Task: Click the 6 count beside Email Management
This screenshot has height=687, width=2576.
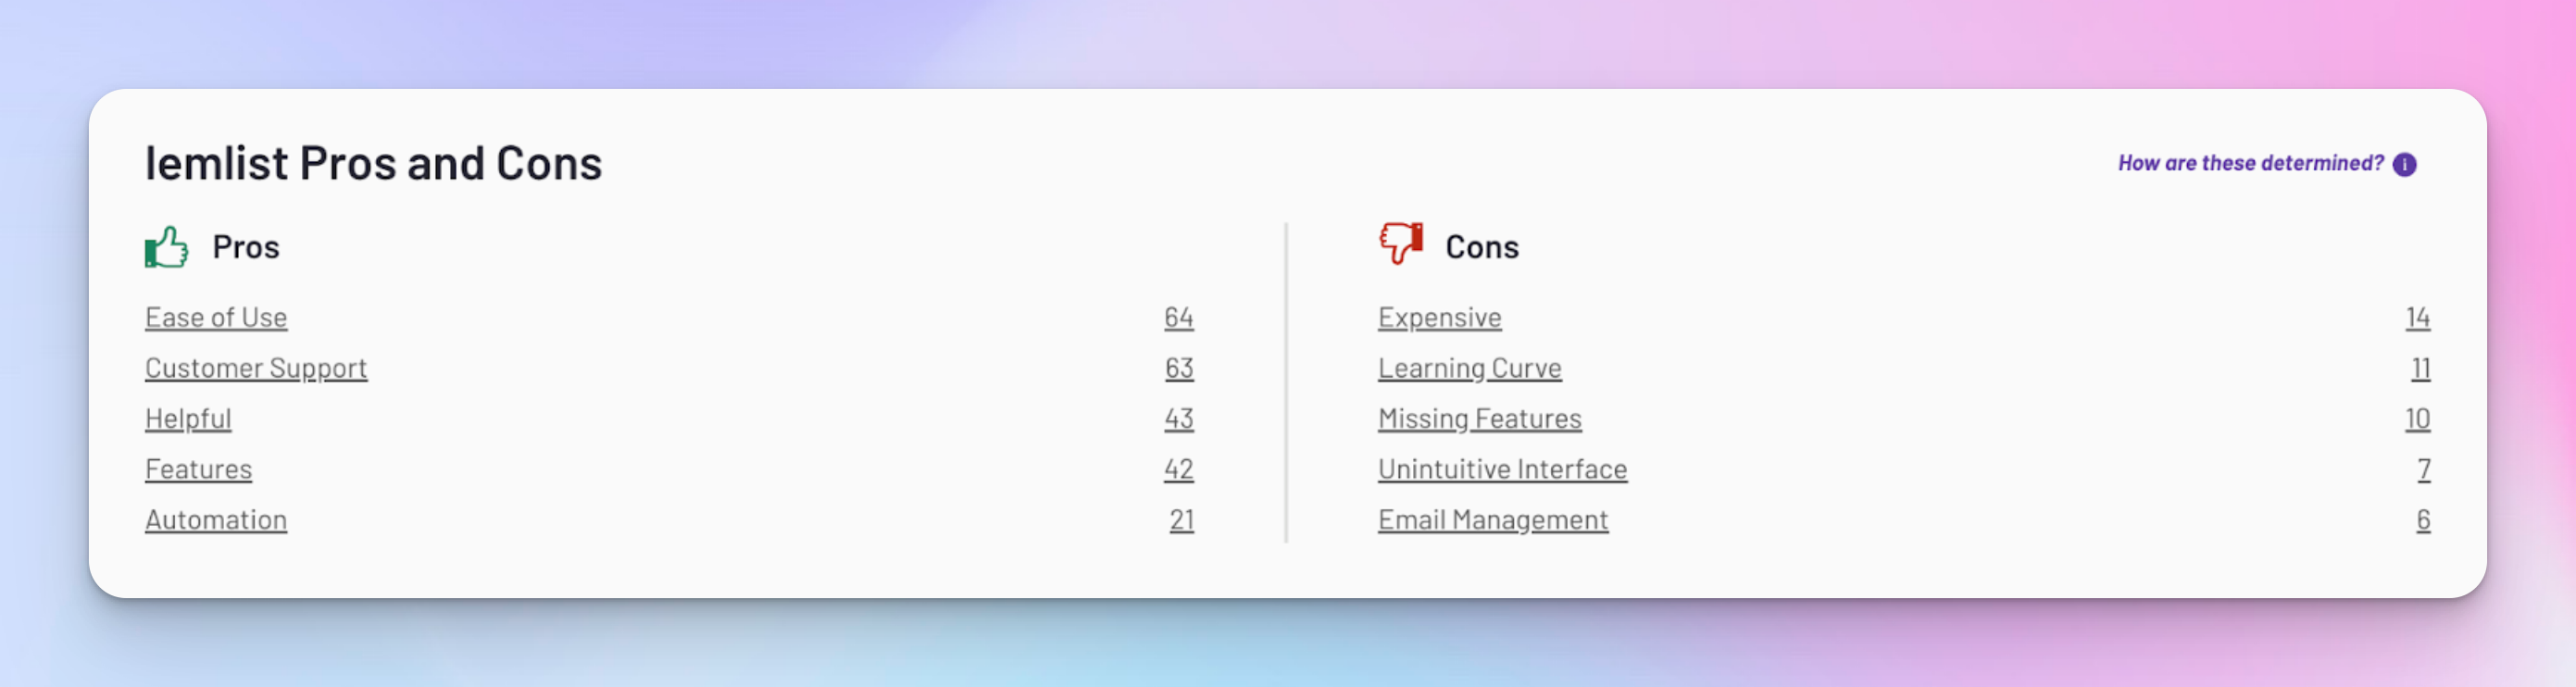Action: coord(2424,520)
